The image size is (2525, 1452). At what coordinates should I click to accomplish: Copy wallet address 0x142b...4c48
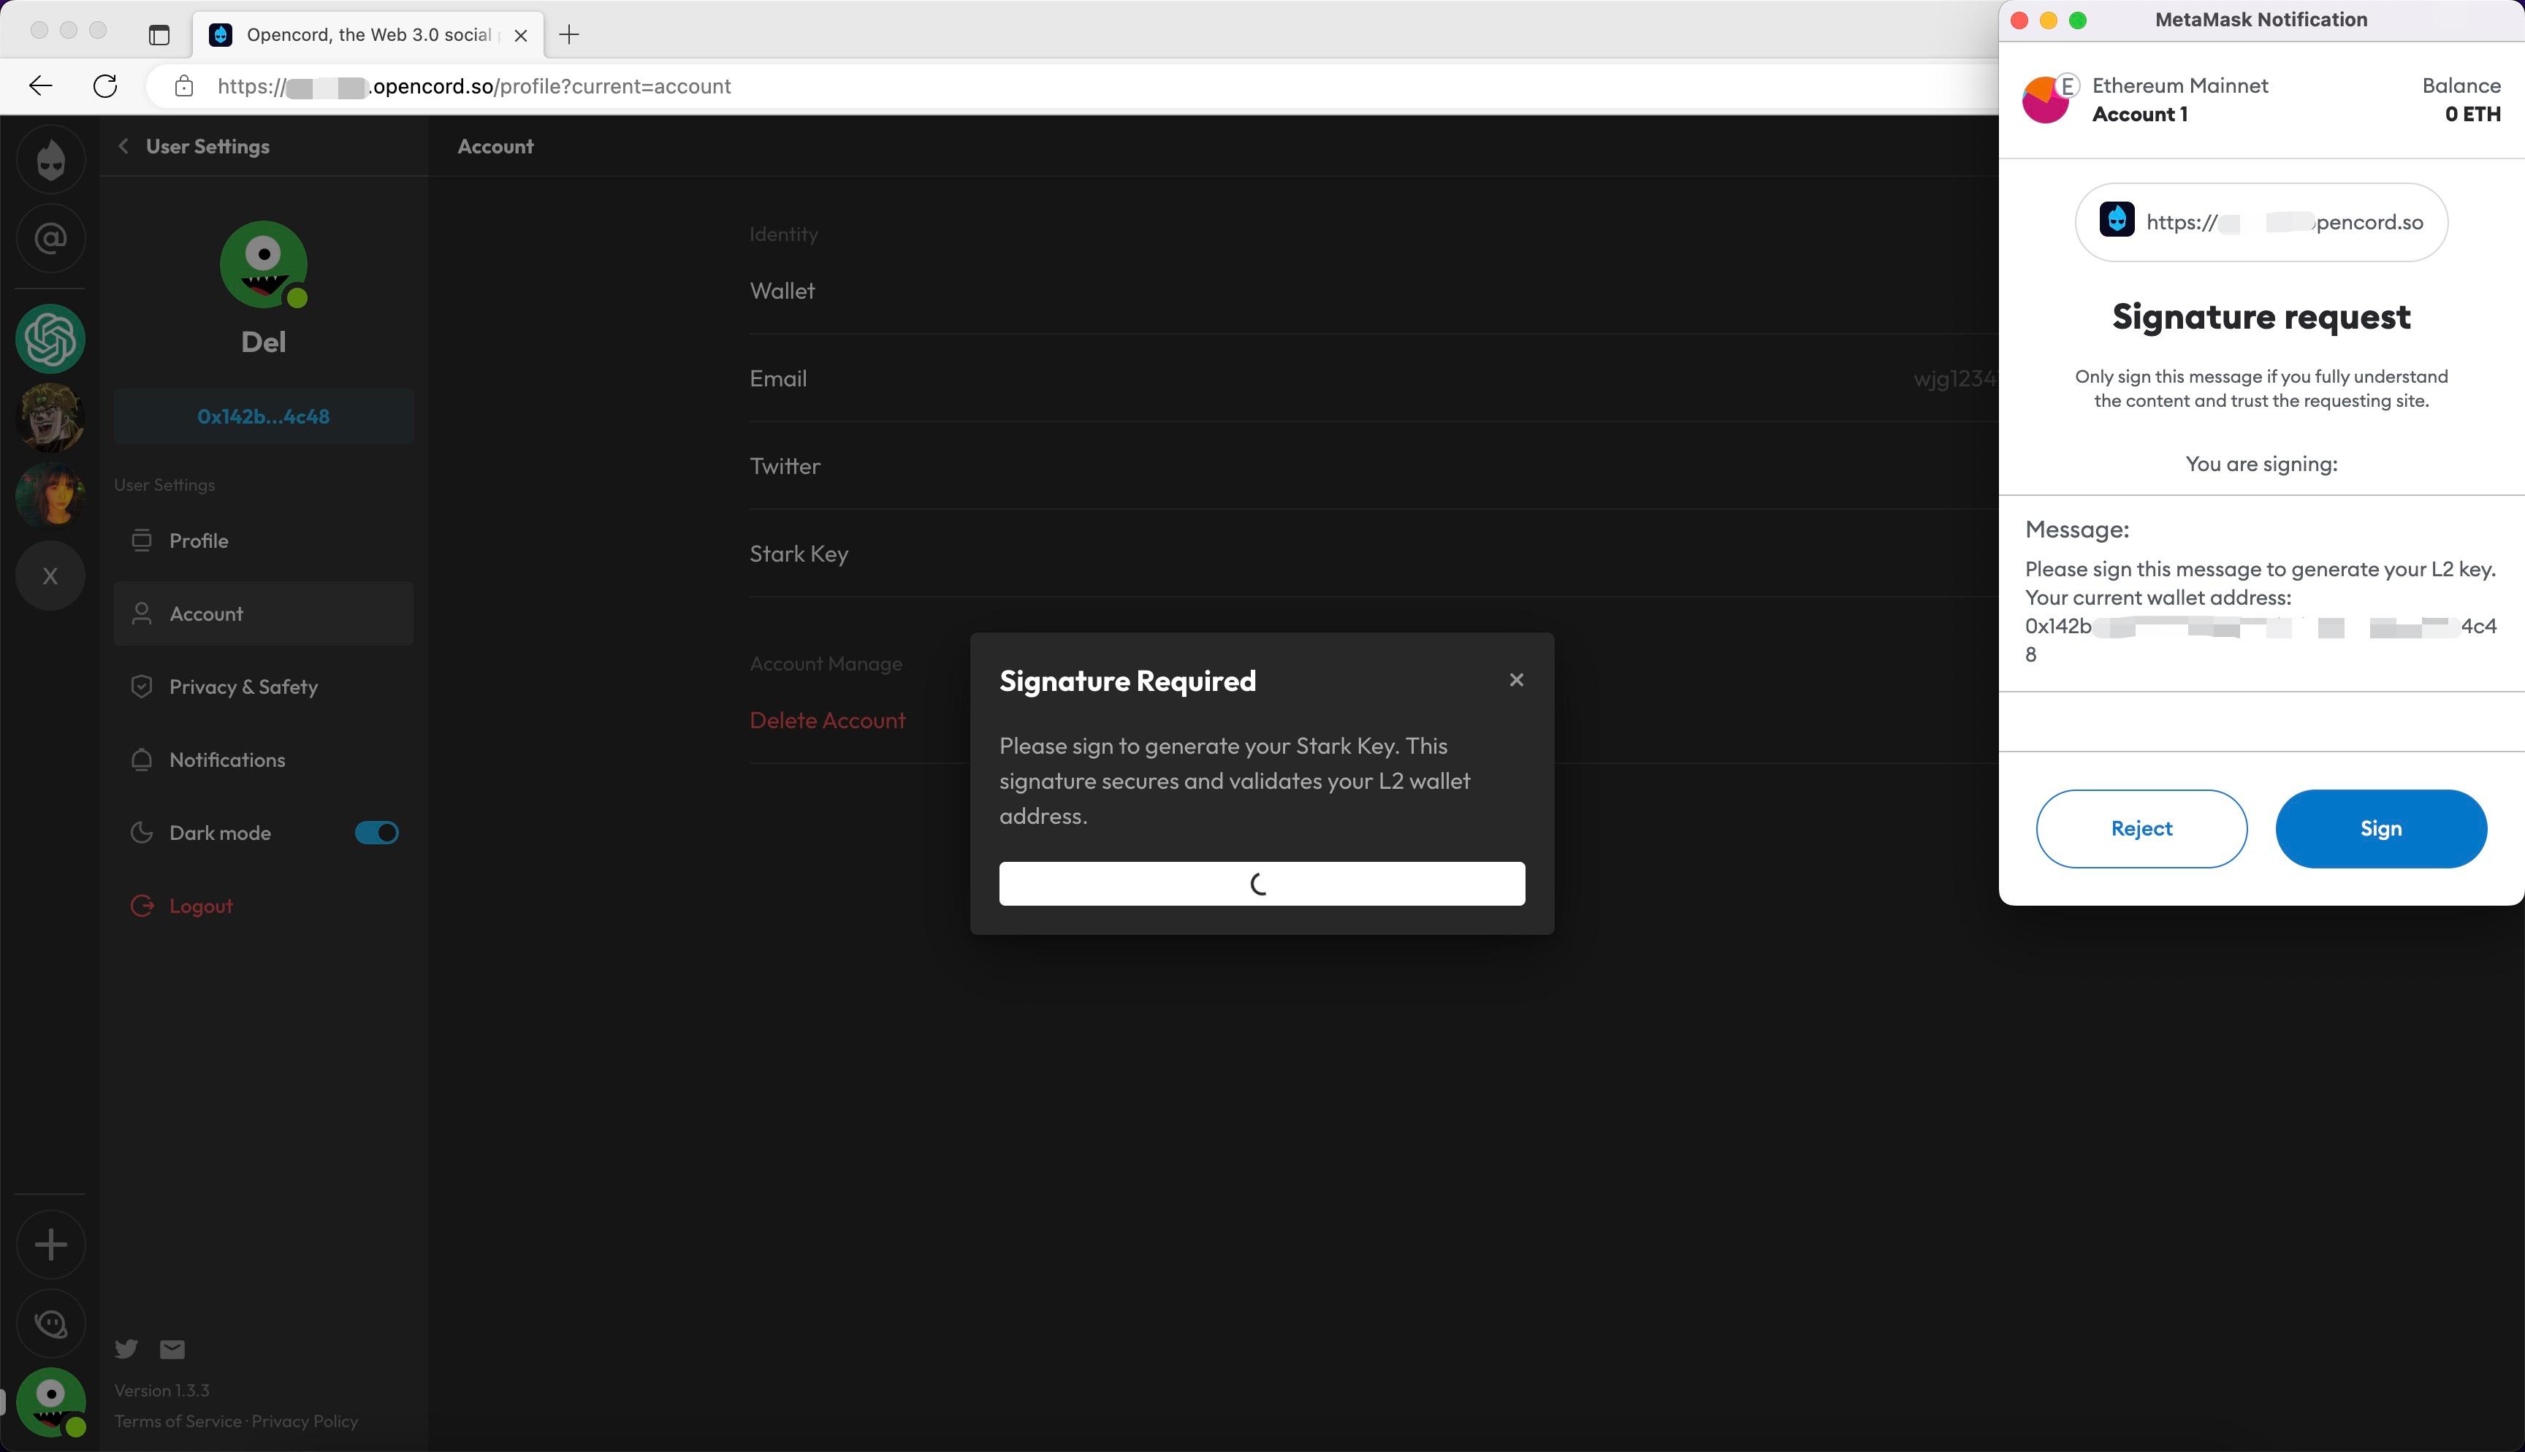coord(263,417)
